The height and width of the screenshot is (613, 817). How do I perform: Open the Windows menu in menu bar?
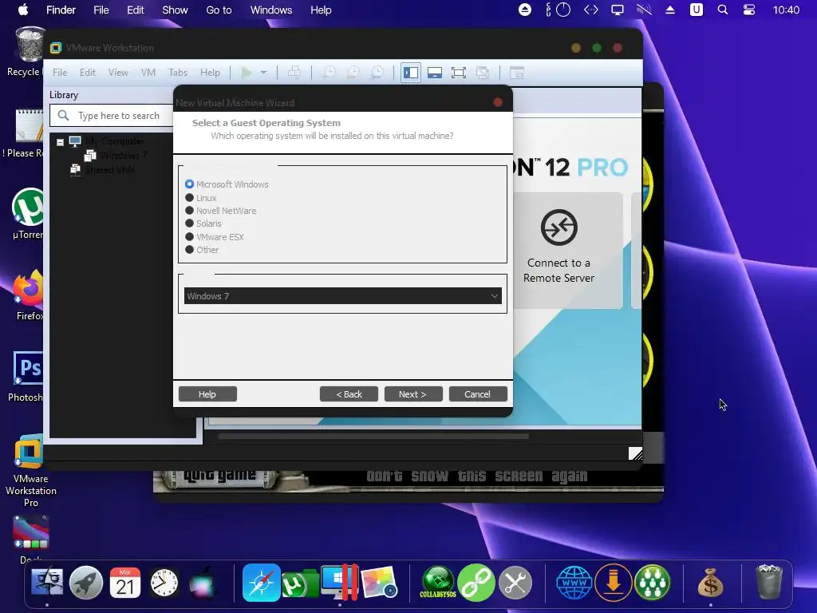[271, 10]
